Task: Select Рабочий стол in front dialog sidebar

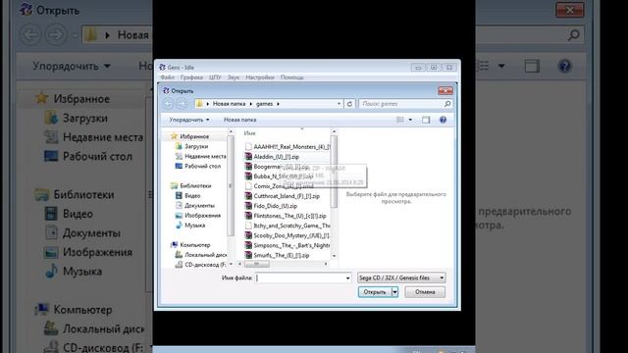Action: (x=198, y=166)
